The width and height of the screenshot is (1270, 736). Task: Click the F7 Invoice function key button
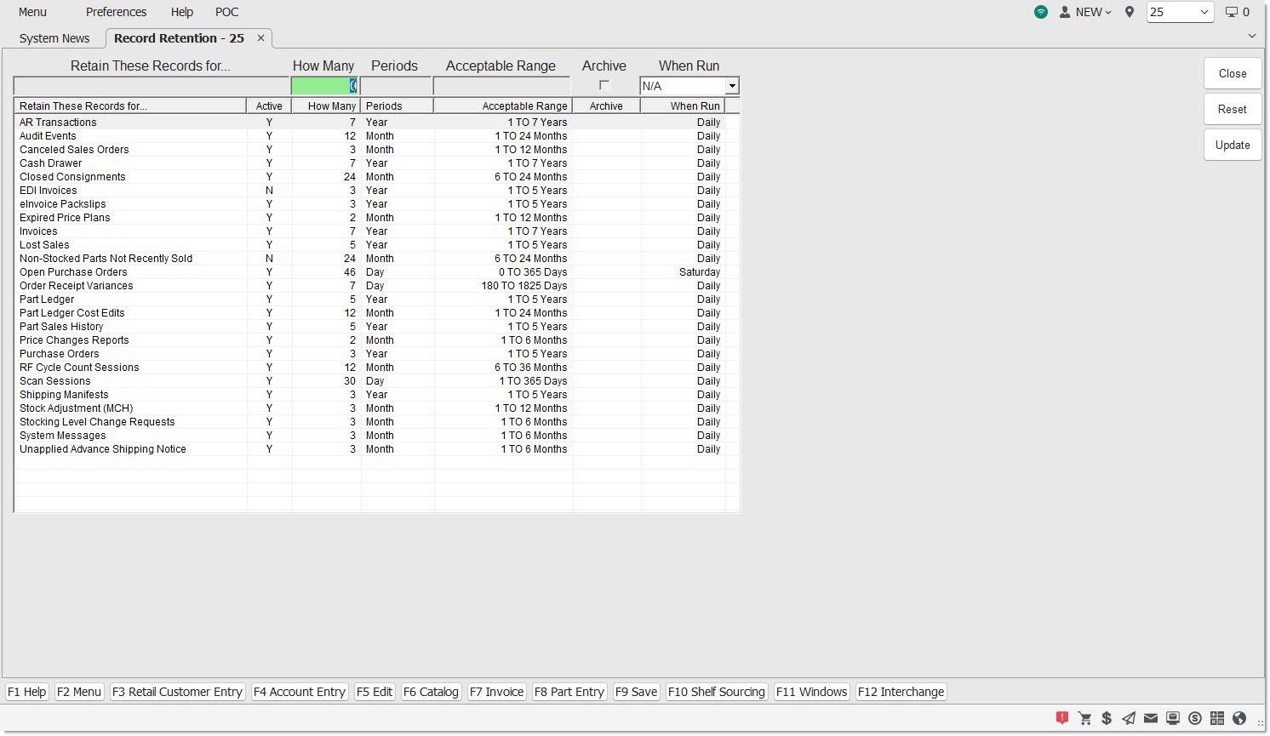497,692
